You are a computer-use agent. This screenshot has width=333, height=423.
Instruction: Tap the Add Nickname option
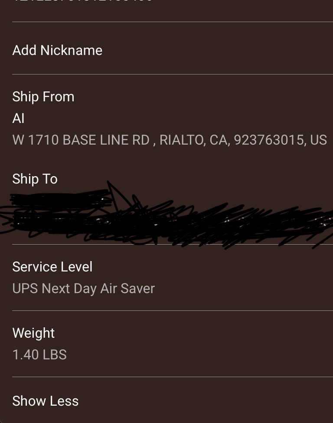(57, 50)
